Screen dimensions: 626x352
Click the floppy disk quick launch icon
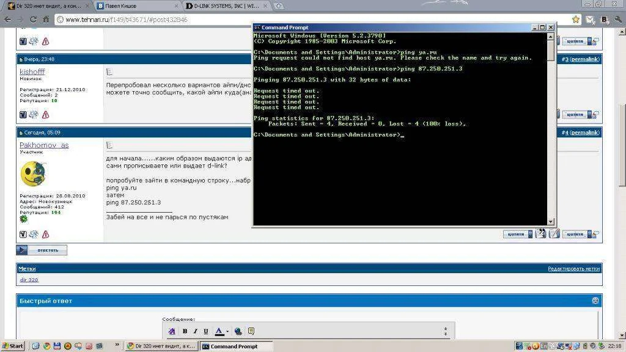pyautogui.click(x=57, y=346)
